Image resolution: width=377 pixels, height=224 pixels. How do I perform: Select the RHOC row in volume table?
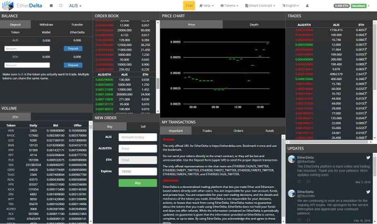[44, 135]
